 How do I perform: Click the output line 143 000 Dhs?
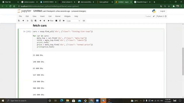coord(39,95)
